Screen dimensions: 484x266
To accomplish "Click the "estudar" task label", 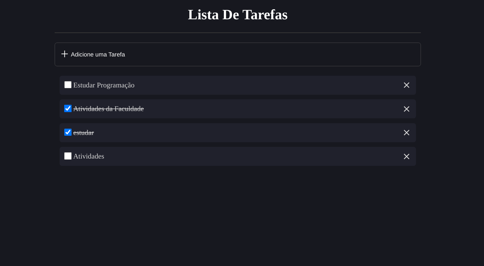I will point(84,132).
